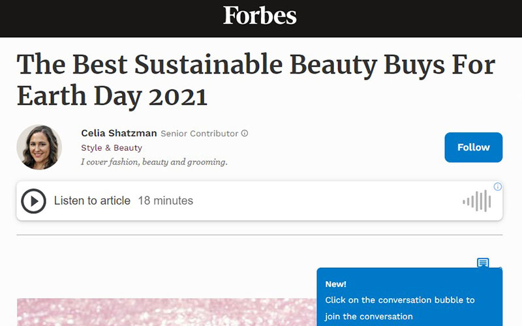Open the conversation bubble icon
This screenshot has width=522, height=326.
click(483, 263)
